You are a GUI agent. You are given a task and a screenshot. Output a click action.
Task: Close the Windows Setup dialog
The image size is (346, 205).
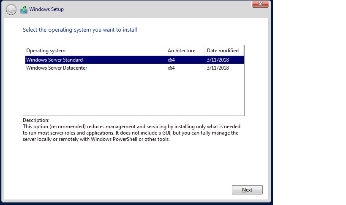pos(260,4)
